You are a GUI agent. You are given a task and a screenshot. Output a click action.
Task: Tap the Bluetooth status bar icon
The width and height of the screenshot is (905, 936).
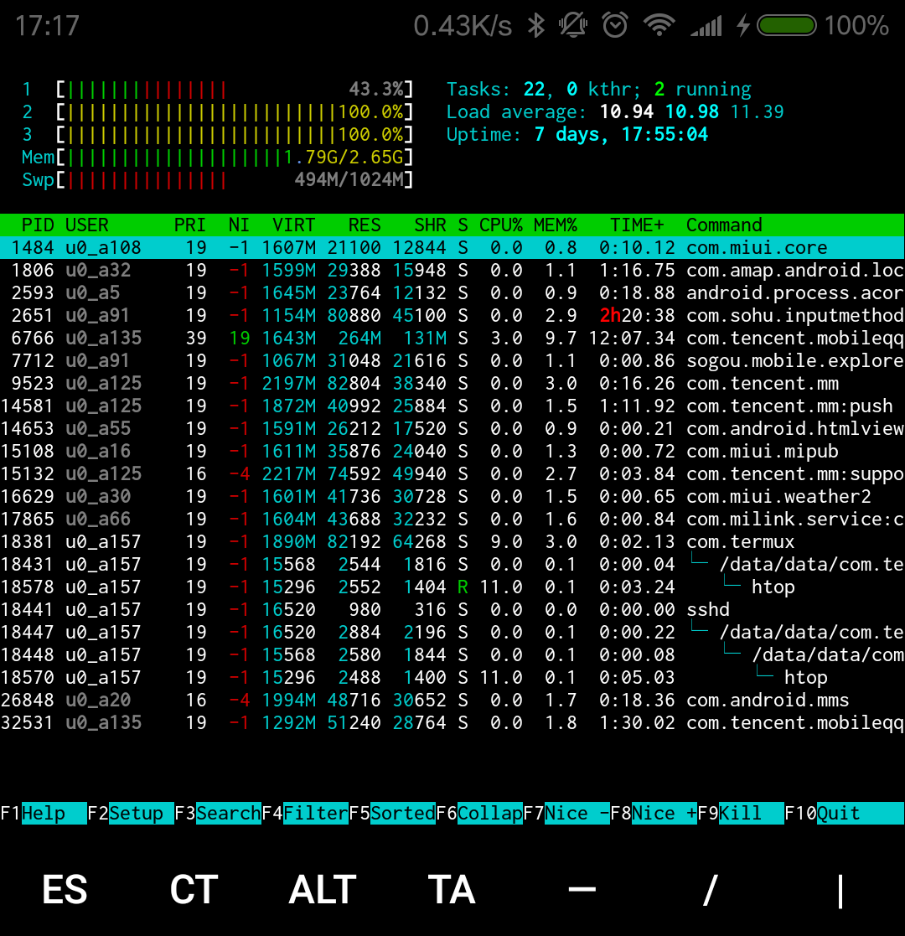(x=536, y=26)
